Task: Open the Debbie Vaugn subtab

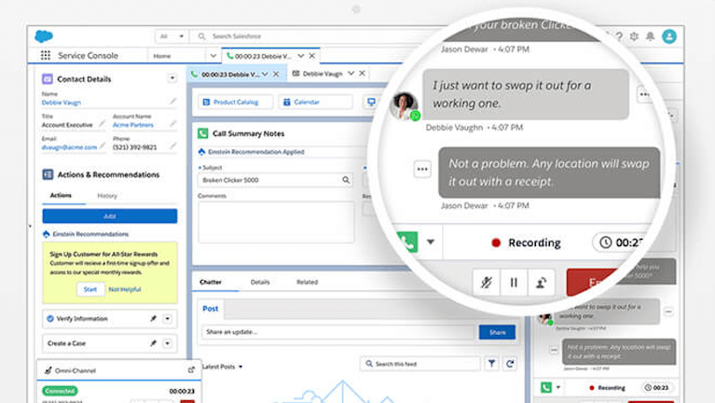Action: [x=323, y=73]
